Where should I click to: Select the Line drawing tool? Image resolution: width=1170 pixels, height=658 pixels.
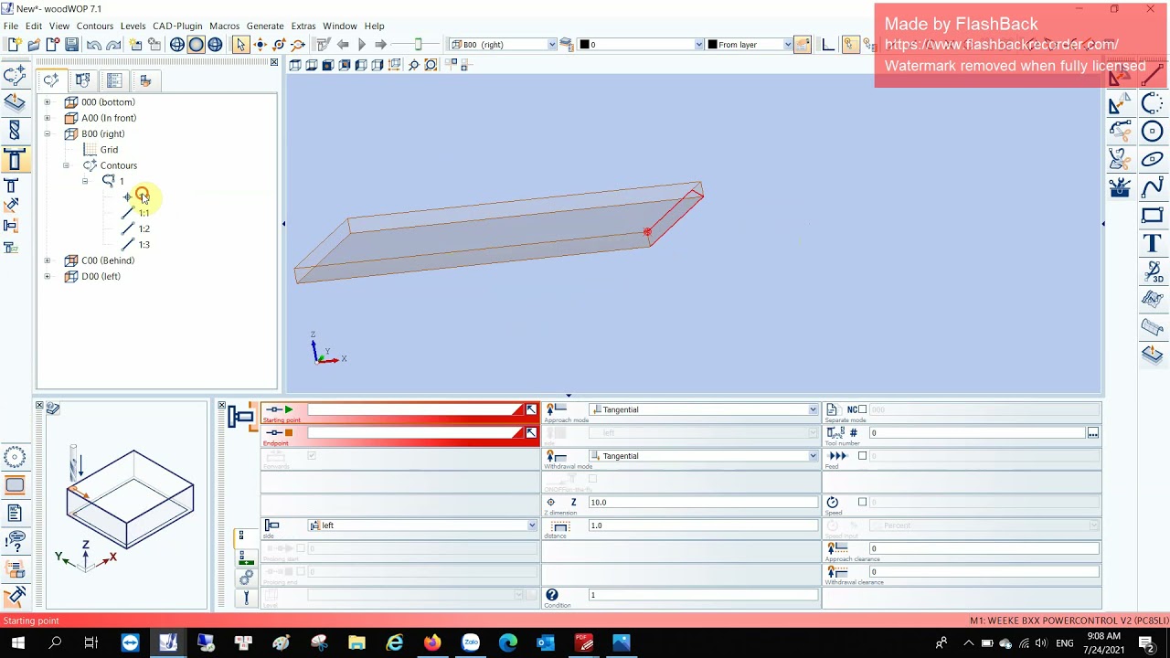click(x=1153, y=76)
